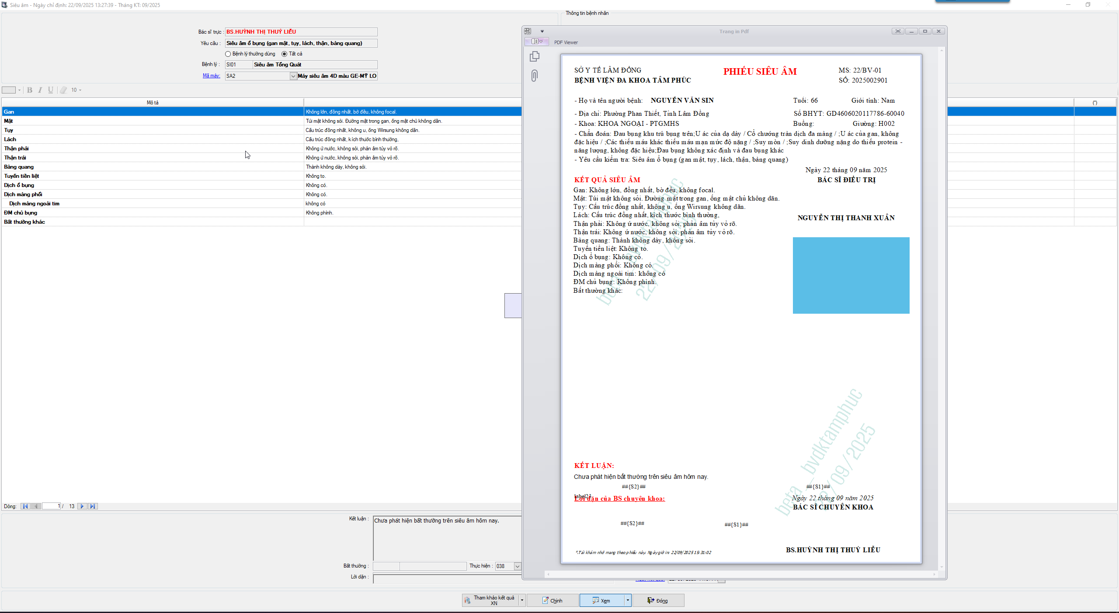Image resolution: width=1119 pixels, height=613 pixels.
Task: Open the PDF Viewer ribbon tab
Action: pyautogui.click(x=566, y=42)
